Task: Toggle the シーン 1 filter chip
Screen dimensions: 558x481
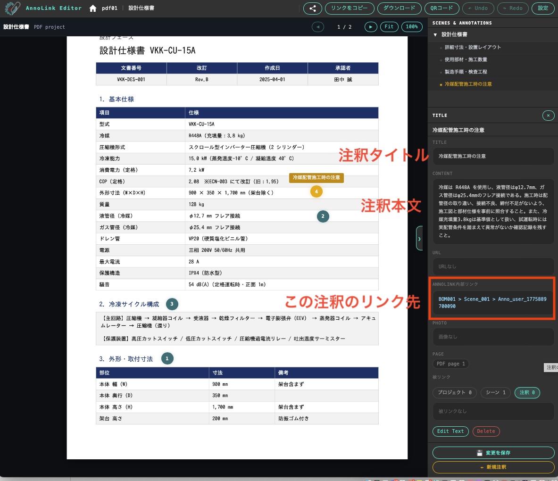Action: point(495,392)
